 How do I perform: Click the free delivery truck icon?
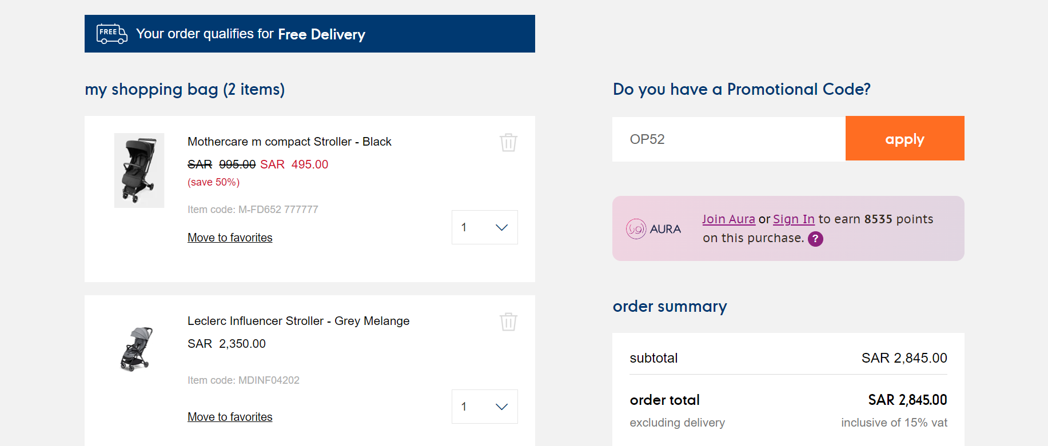coord(111,34)
